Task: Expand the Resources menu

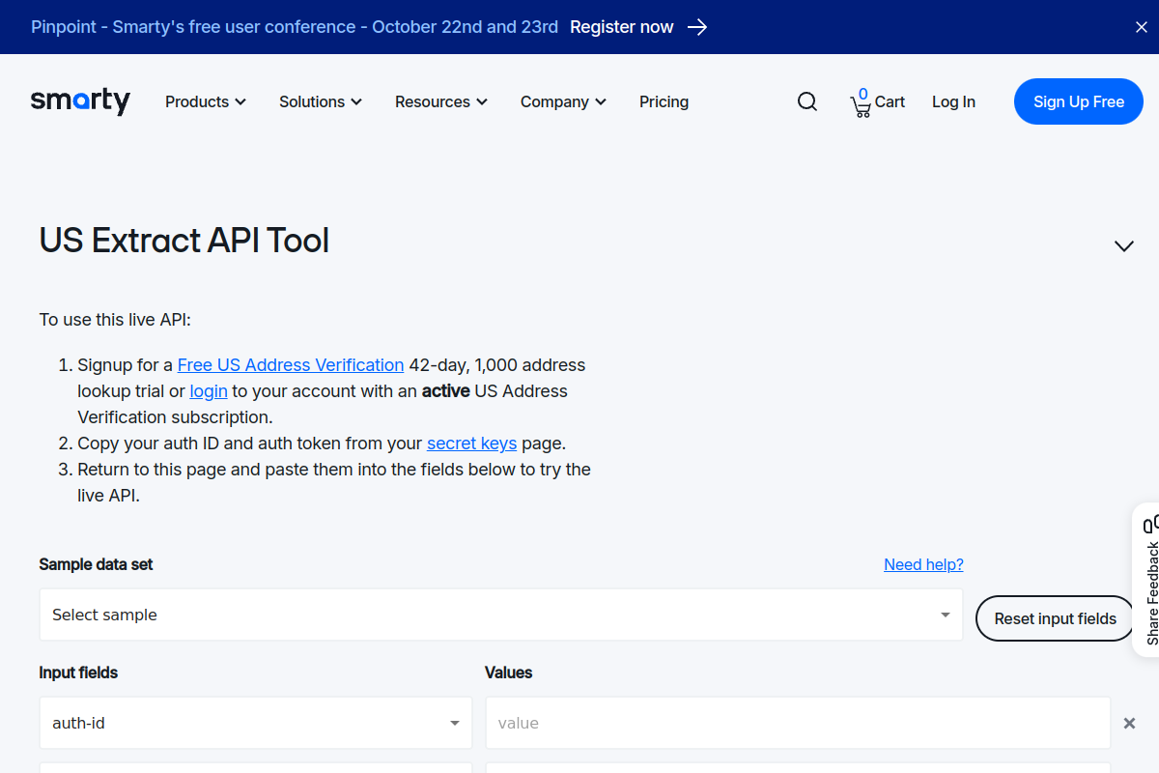Action: coord(441,101)
